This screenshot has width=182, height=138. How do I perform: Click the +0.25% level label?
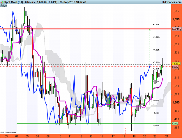point(156,69)
